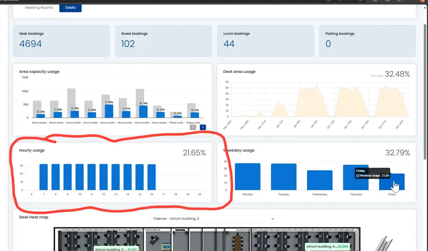Click the hour 7 bar in Hourly usage

point(44,177)
